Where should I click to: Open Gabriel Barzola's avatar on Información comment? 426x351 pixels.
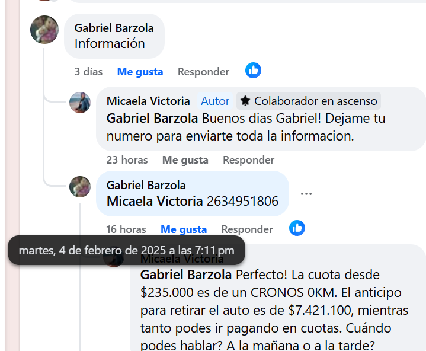tap(44, 30)
